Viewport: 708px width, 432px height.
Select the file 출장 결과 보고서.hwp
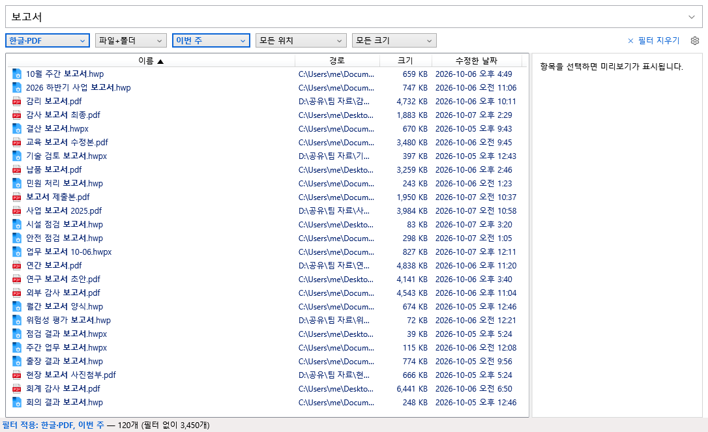(65, 362)
